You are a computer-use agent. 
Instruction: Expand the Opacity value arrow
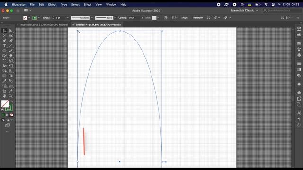(x=143, y=18)
